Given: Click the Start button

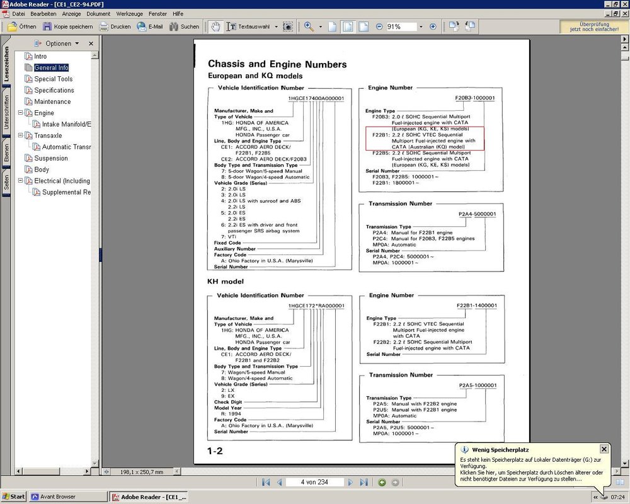Looking at the screenshot, I should [14, 497].
